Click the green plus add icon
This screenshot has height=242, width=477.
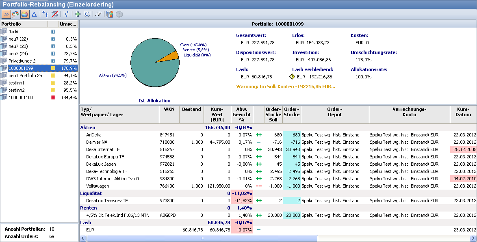coord(78,14)
